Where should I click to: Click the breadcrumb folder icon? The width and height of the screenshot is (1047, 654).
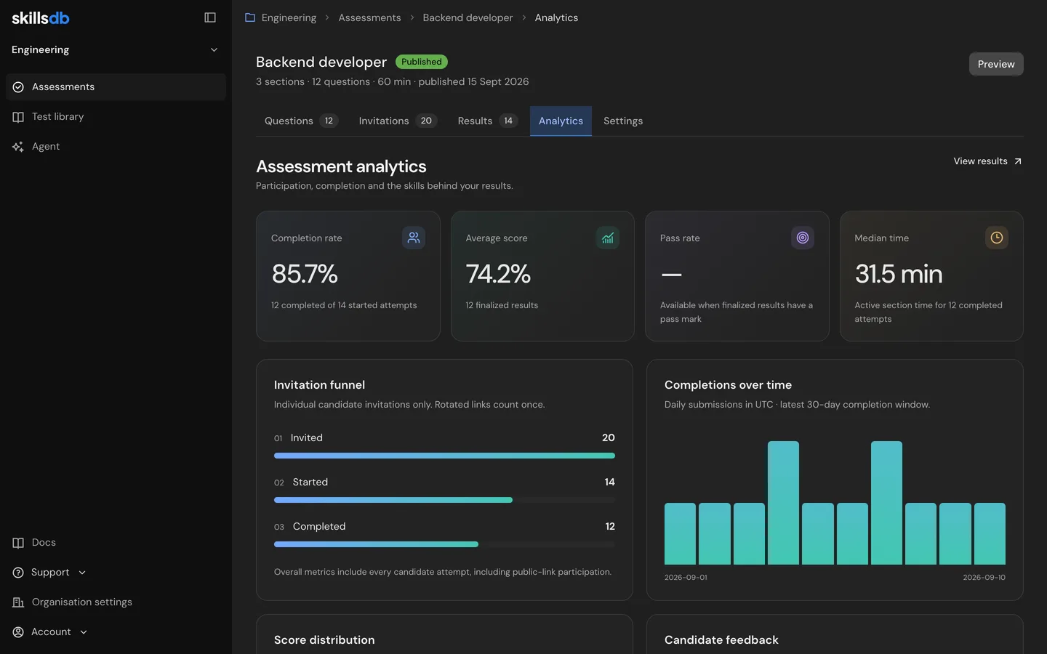coord(250,17)
